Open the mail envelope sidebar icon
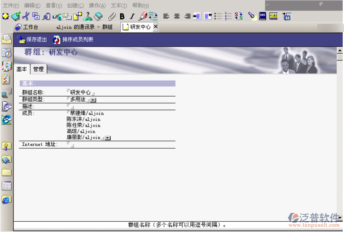Image resolution: width=344 pixels, height=232 pixels. coord(6,39)
